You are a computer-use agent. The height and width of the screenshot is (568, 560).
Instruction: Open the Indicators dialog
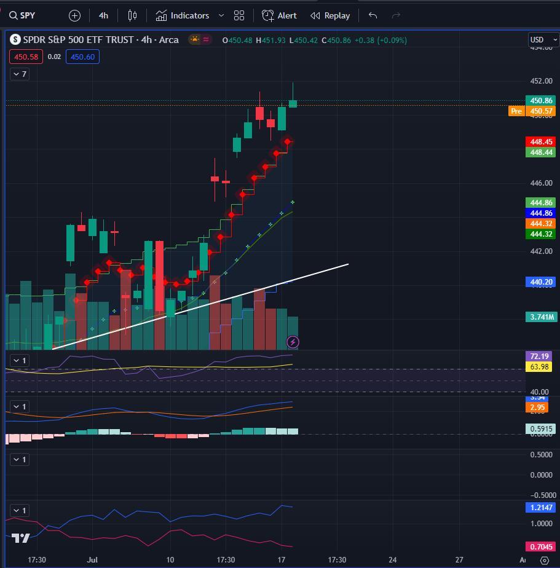(x=183, y=15)
